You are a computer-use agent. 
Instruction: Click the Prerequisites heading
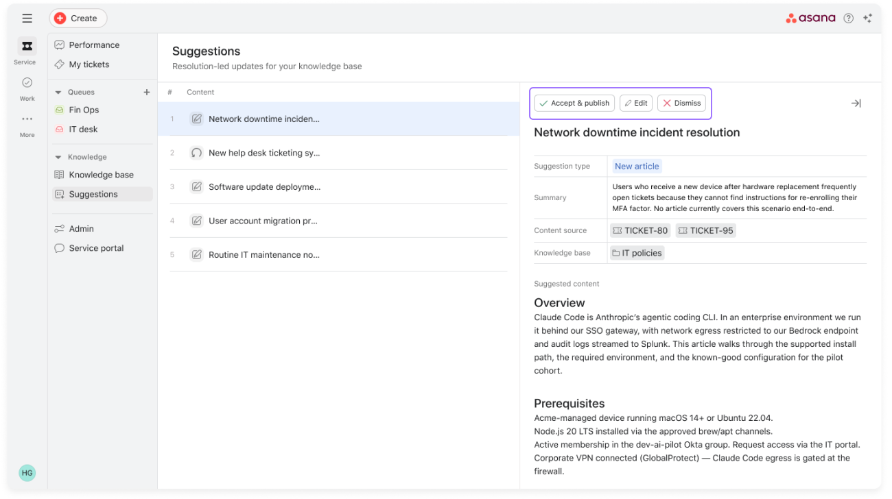pyautogui.click(x=570, y=404)
